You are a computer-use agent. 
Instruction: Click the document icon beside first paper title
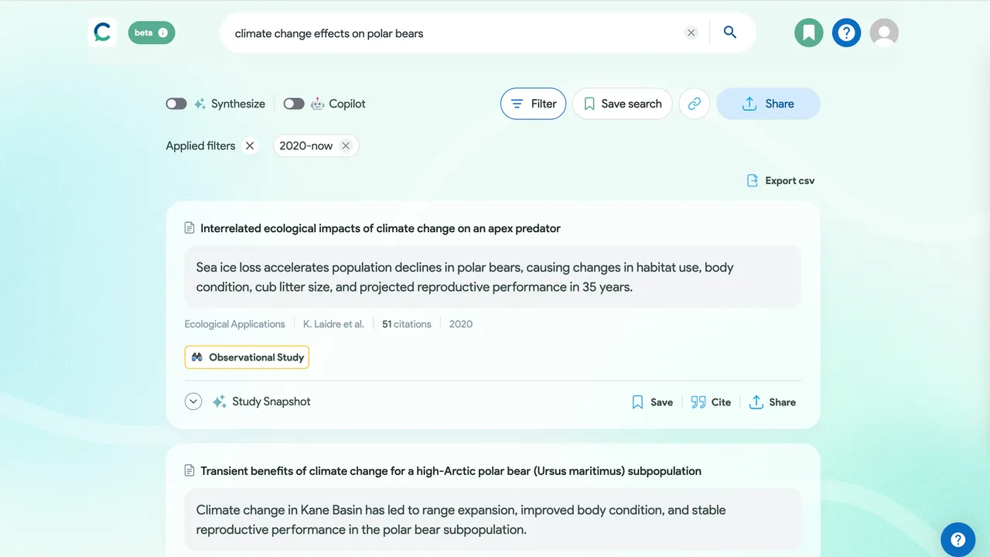tap(189, 228)
